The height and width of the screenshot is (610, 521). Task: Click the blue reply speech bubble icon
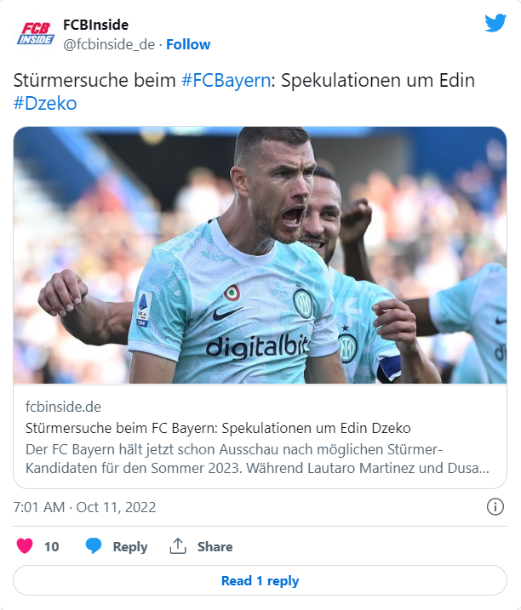[x=94, y=546]
